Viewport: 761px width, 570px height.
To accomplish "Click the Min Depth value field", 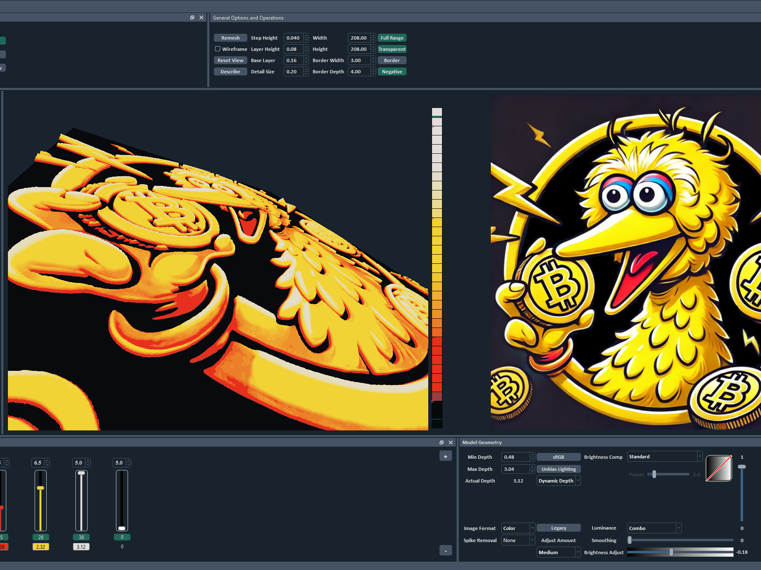I will [x=515, y=457].
